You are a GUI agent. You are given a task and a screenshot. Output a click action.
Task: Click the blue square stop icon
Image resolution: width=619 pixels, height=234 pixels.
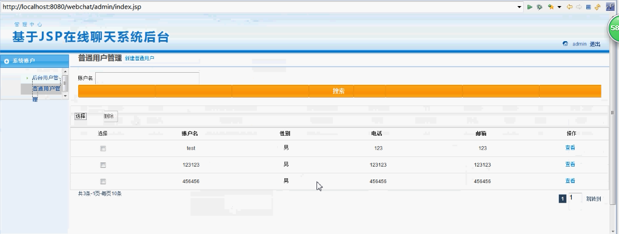coord(588,7)
